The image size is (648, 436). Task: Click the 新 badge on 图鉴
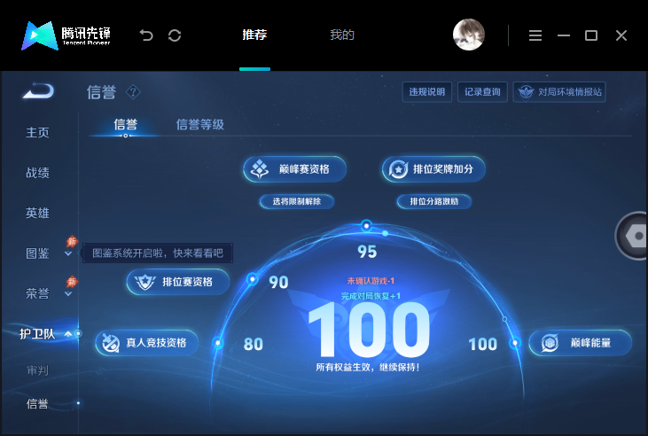[x=72, y=241]
